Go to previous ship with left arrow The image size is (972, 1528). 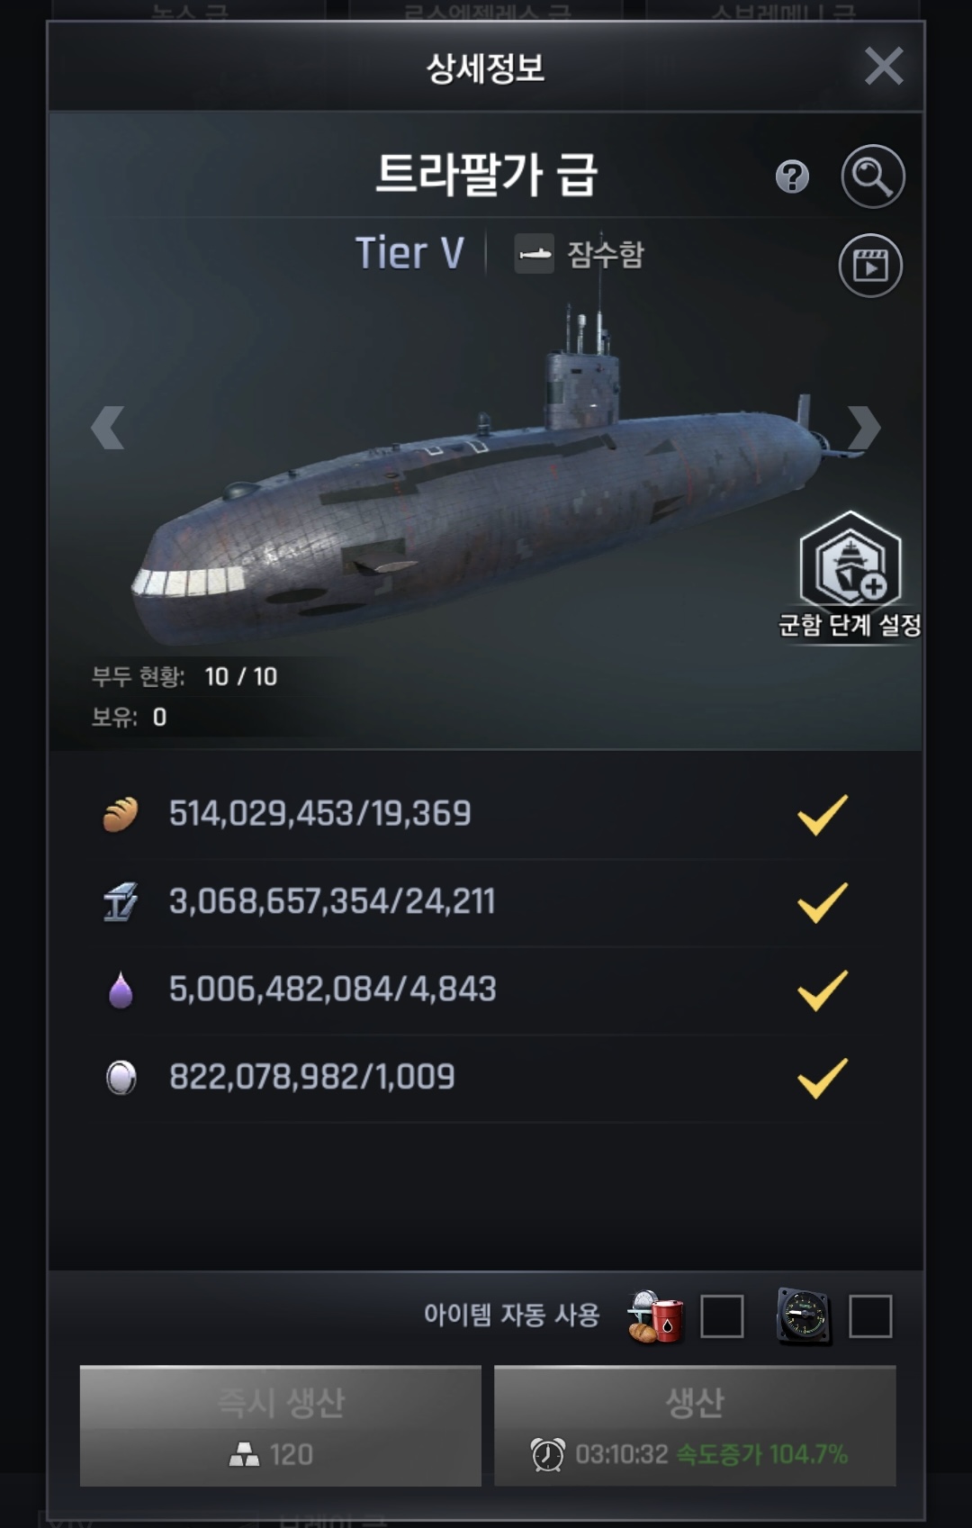coord(108,427)
